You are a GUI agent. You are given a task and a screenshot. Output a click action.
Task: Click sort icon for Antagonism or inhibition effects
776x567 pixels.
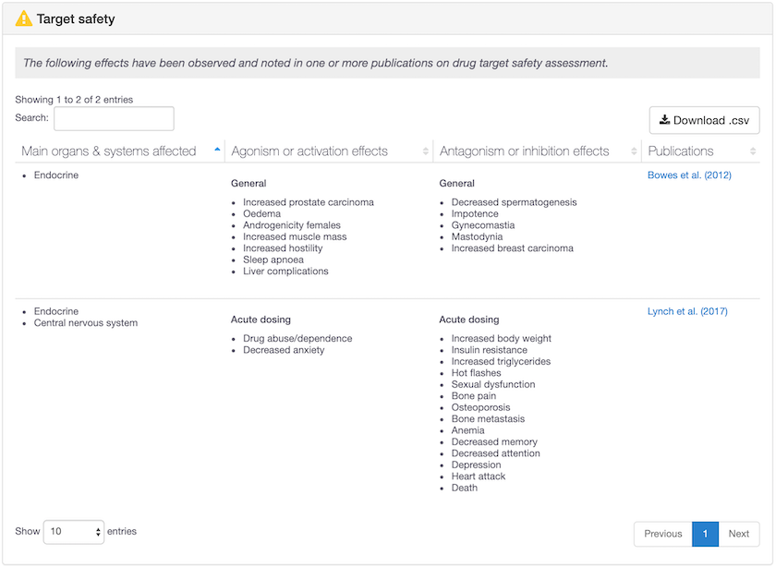[x=635, y=151]
